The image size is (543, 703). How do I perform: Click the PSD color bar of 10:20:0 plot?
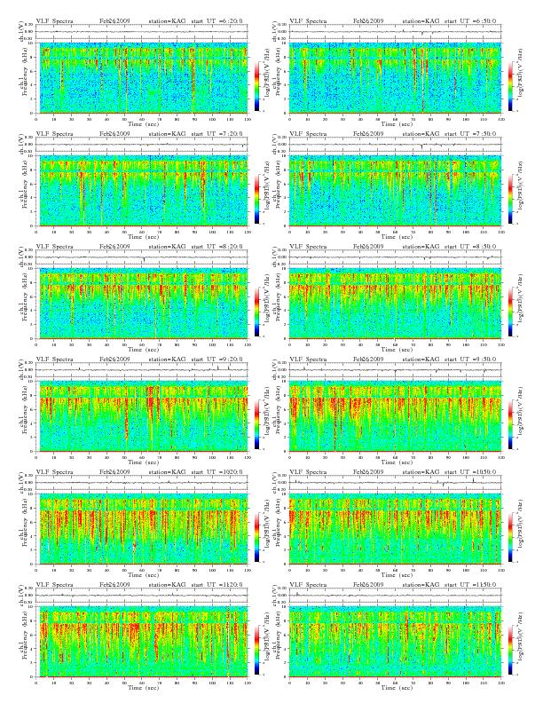(256, 537)
